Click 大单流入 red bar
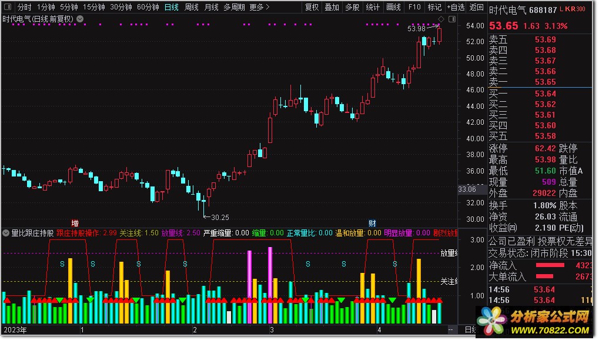 pyautogui.click(x=544, y=276)
